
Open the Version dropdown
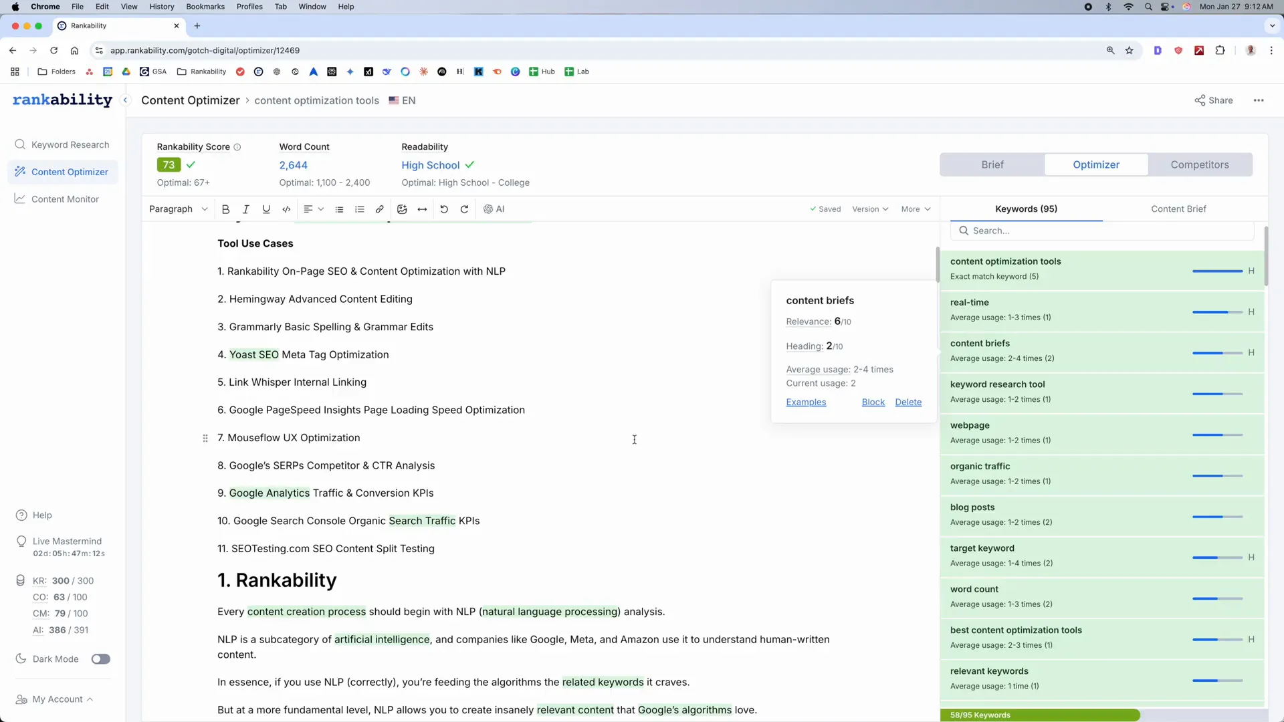point(870,209)
